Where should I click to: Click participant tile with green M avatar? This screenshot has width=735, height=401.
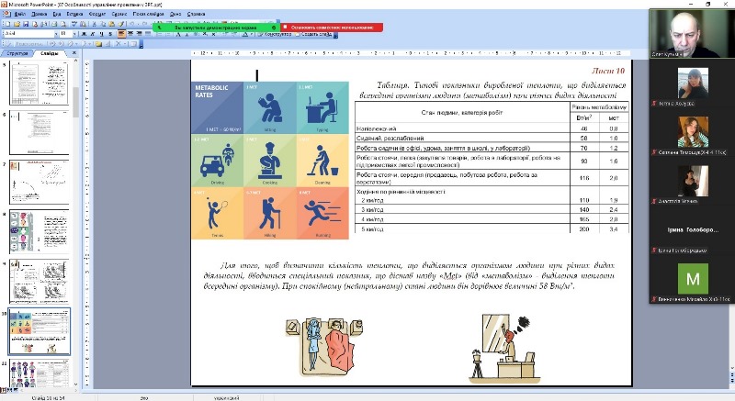pyautogui.click(x=693, y=279)
